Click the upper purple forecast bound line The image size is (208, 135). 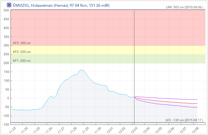(x=166, y=98)
